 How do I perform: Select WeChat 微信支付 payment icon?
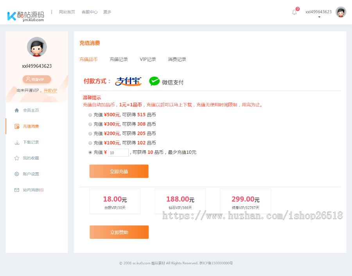[154, 81]
